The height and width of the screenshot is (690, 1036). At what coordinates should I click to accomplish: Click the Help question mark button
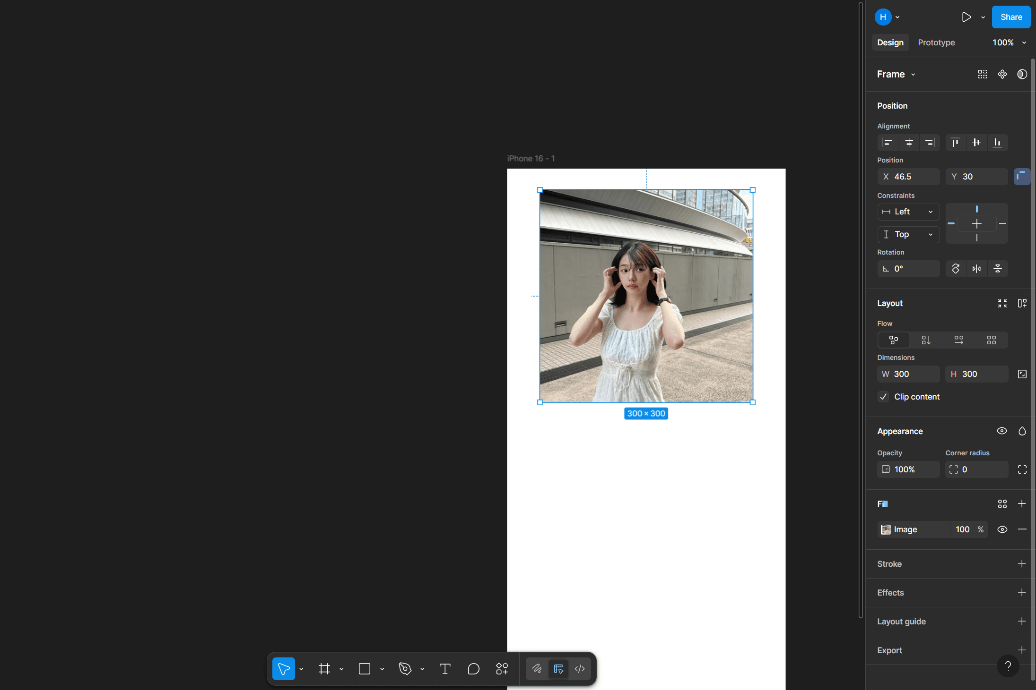(1008, 666)
